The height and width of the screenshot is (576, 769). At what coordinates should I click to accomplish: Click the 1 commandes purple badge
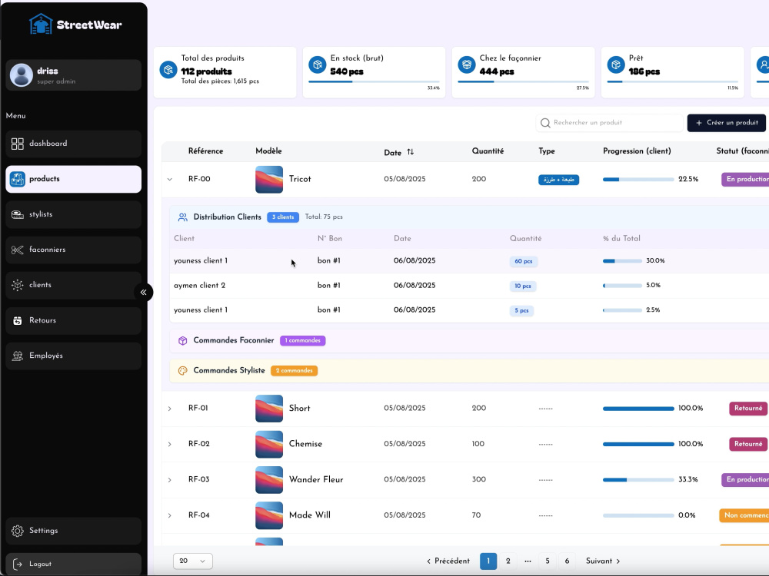(302, 340)
